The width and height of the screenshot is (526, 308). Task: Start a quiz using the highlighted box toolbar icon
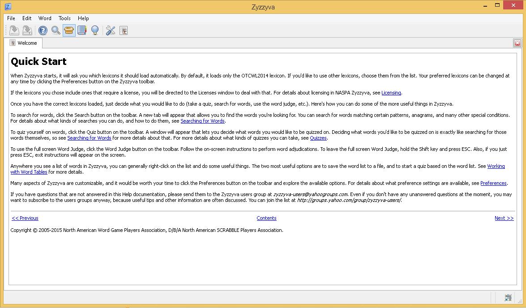click(69, 30)
